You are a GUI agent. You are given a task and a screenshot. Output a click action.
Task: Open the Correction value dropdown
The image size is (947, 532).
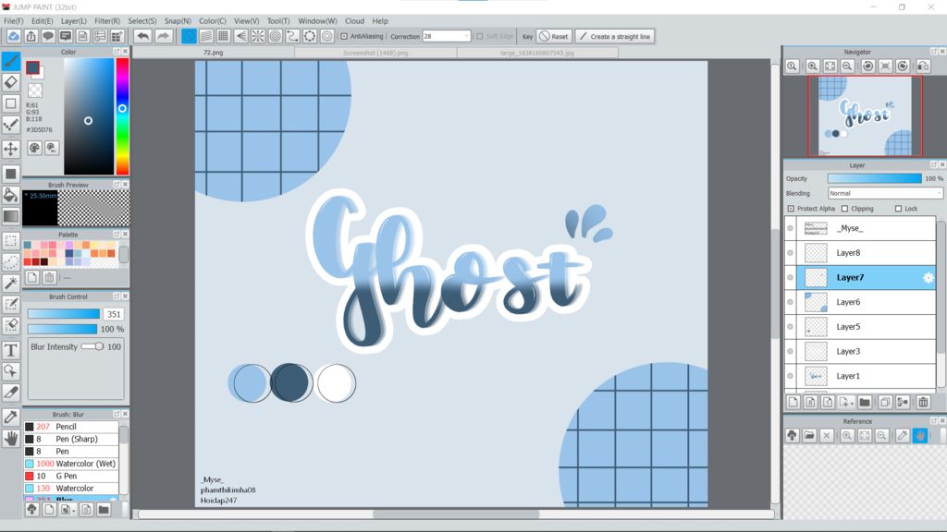coord(466,36)
